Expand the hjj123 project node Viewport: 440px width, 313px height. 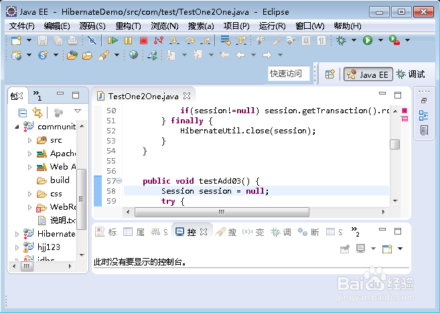pyautogui.click(x=17, y=247)
